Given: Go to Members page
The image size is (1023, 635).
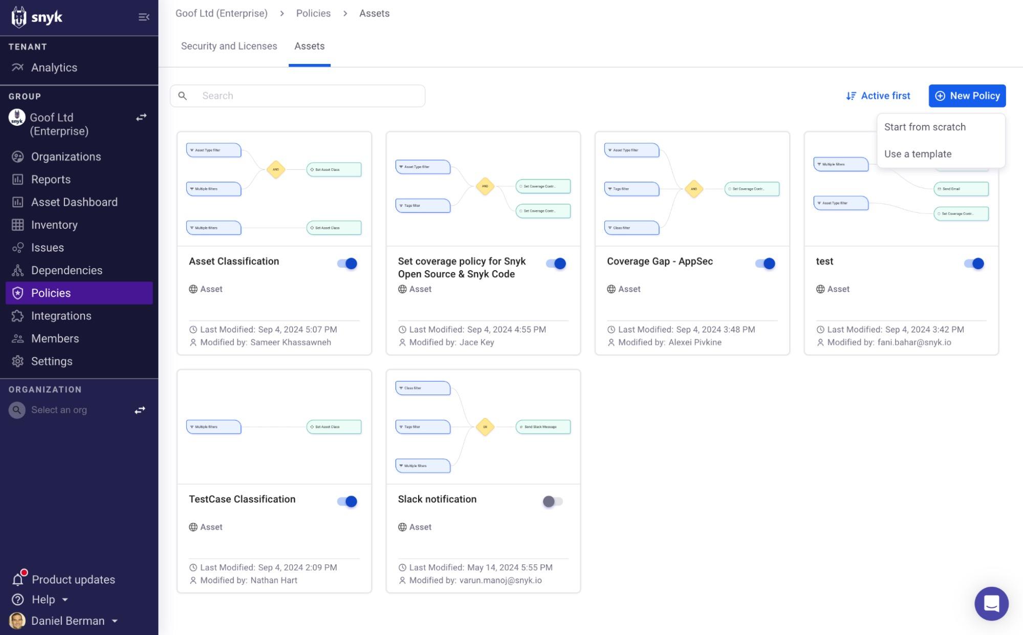Looking at the screenshot, I should [x=55, y=338].
